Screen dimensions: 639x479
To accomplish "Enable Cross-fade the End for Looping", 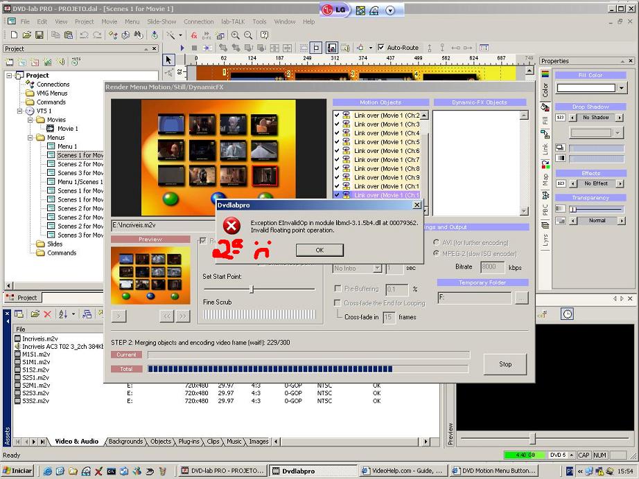I will click(338, 302).
